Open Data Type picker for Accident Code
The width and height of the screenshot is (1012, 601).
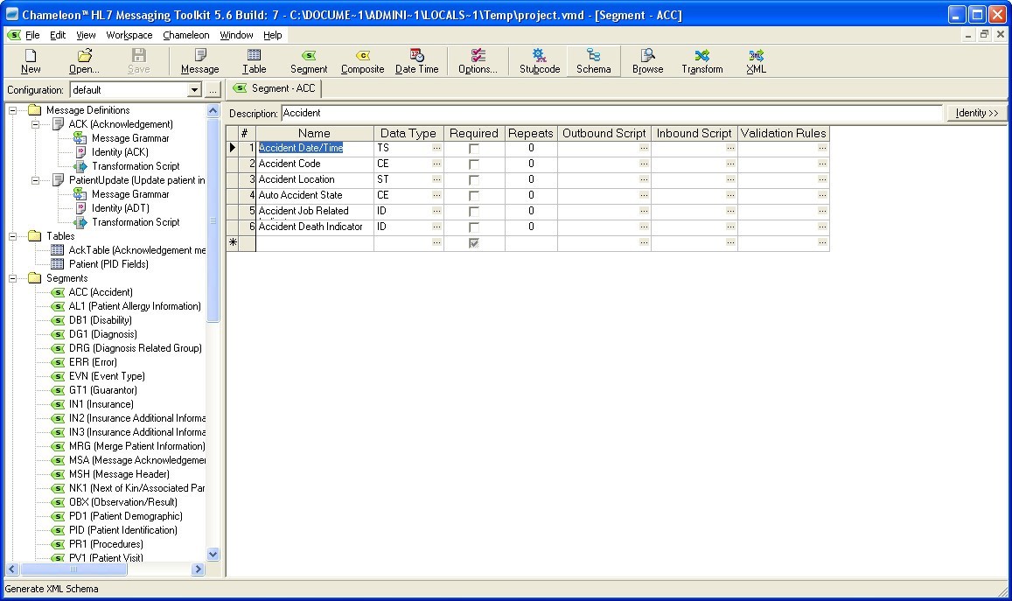point(437,164)
